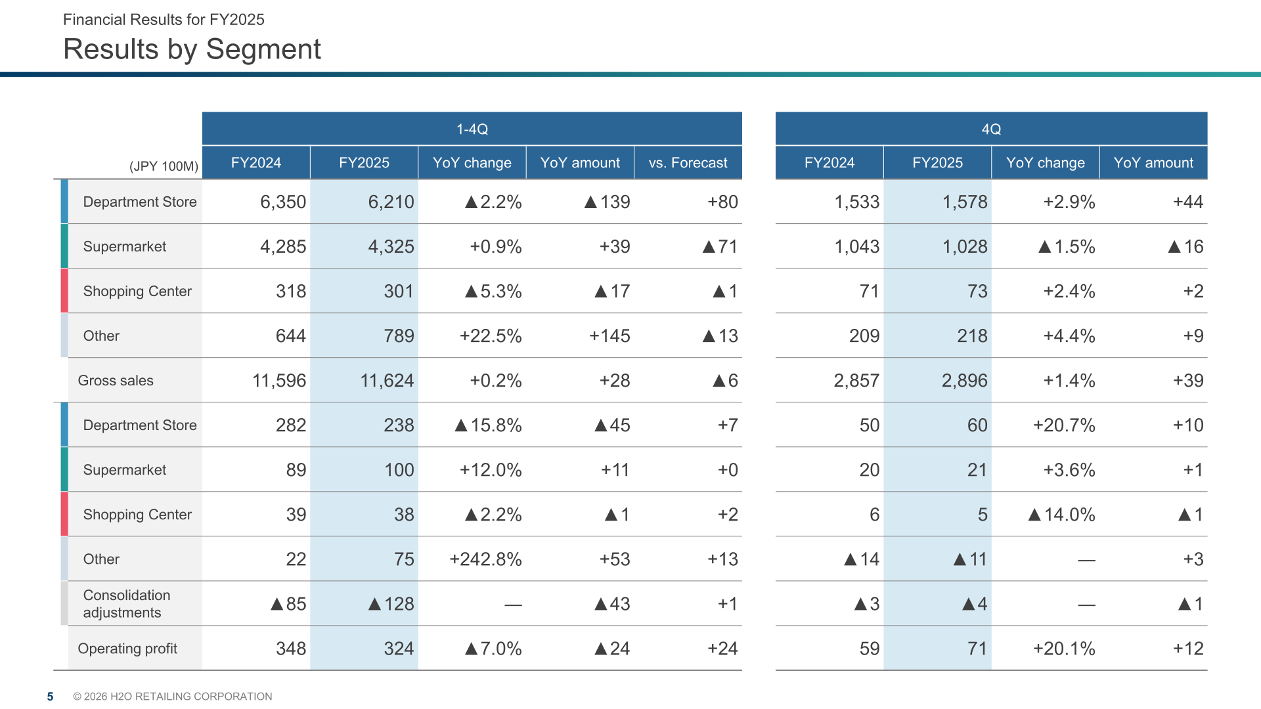The height and width of the screenshot is (709, 1261).
Task: Select the 1,578 4Q Department Store value
Action: [965, 202]
